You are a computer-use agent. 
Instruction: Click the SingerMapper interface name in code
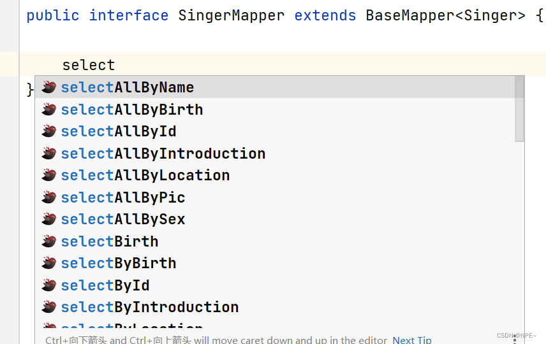click(x=231, y=15)
